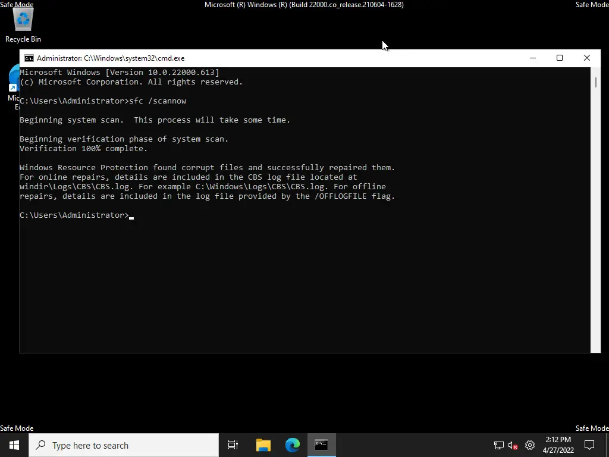
Task: Open the settings gear tray icon
Action: (x=530, y=445)
